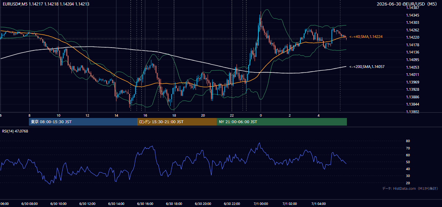Click hour label 22 on price chart axis
The image size is (442, 207).
tap(232, 115)
